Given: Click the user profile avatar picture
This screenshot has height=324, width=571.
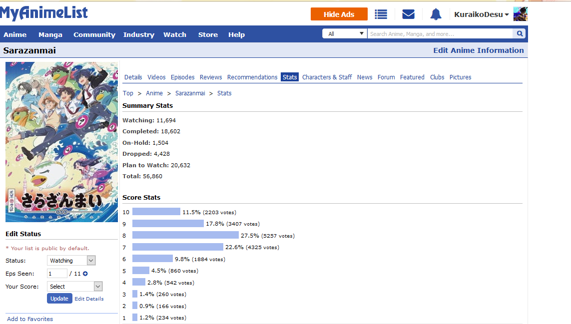Looking at the screenshot, I should (x=520, y=14).
